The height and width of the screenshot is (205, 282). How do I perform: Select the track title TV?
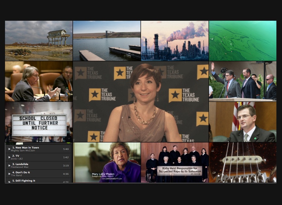(x=17, y=156)
